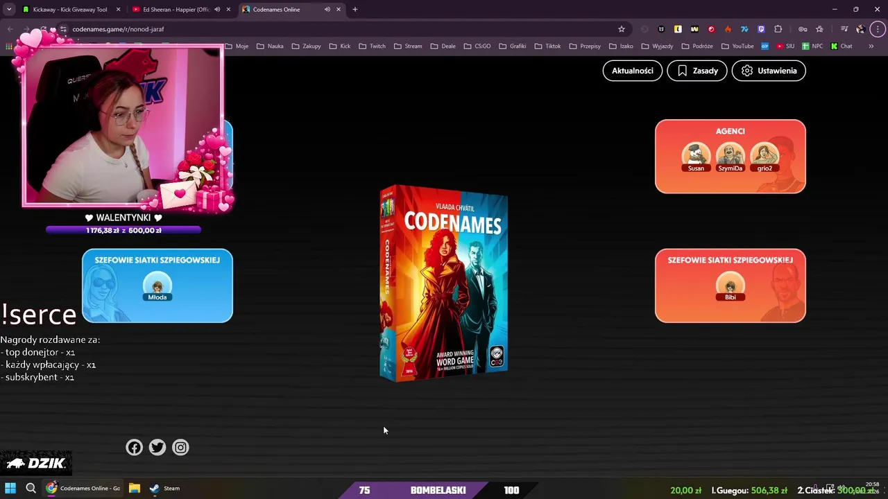Click the Codenames Online Chrome taskbar button
Image resolution: width=888 pixels, height=499 pixels.
[83, 488]
